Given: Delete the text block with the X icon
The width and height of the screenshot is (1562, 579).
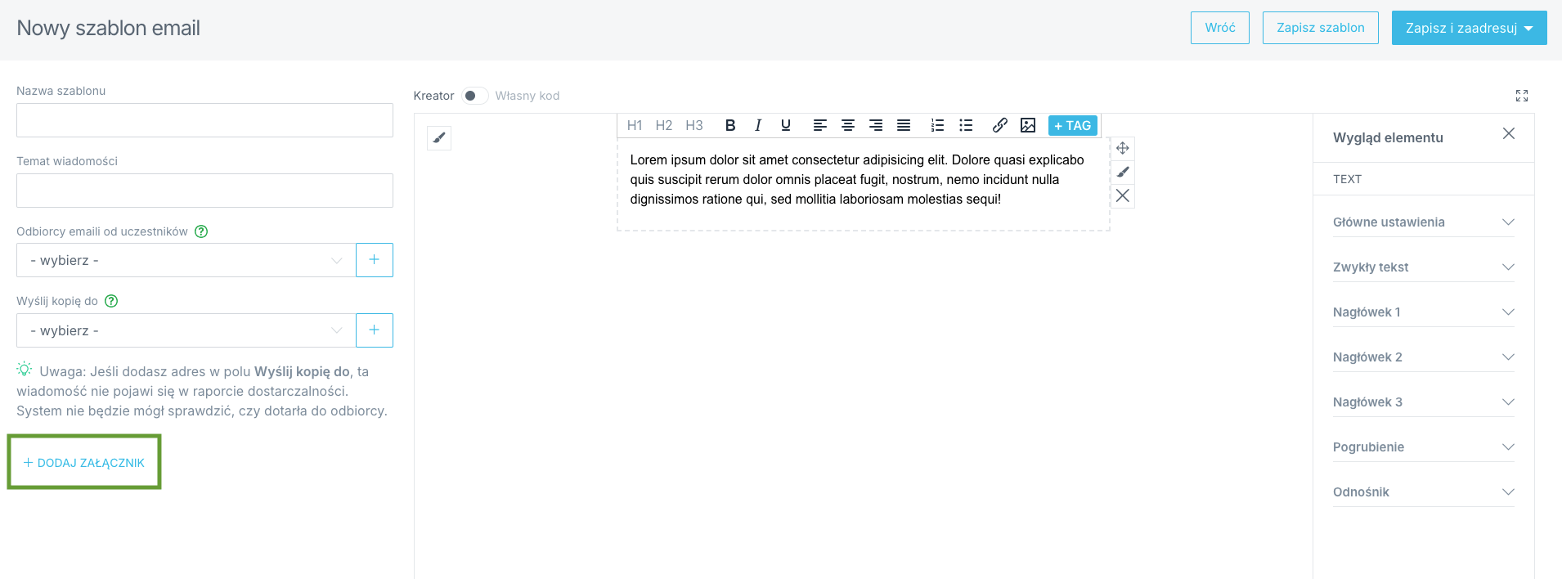Looking at the screenshot, I should click(x=1123, y=195).
